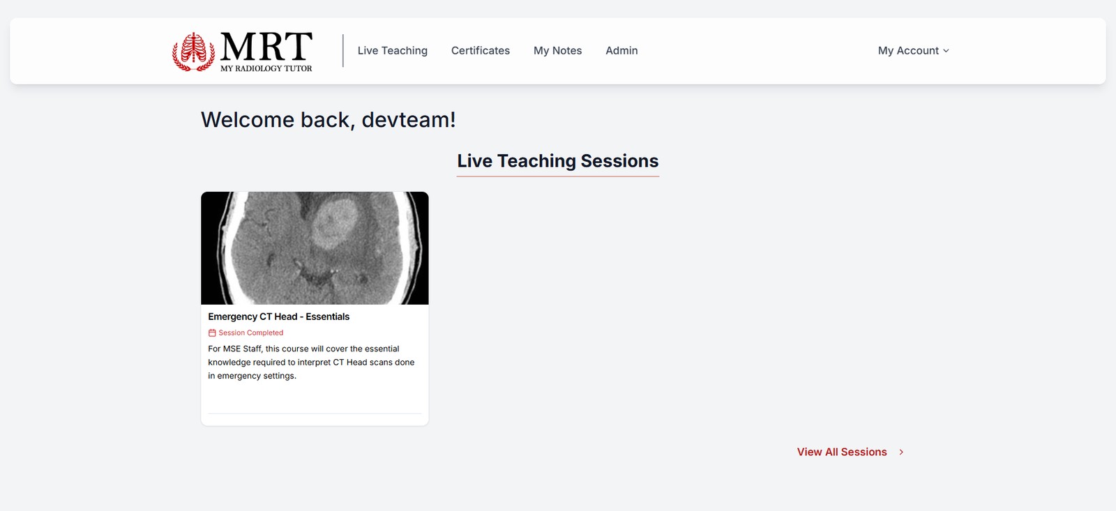Click the Live Teaching Sessions heading
Image resolution: width=1116 pixels, height=511 pixels.
[x=558, y=161]
